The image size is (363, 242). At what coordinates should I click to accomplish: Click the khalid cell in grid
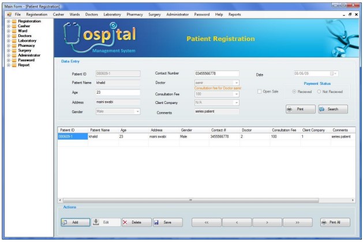[x=103, y=137]
